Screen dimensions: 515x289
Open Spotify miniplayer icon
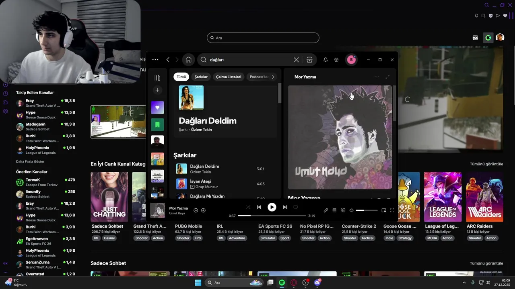pos(384,210)
